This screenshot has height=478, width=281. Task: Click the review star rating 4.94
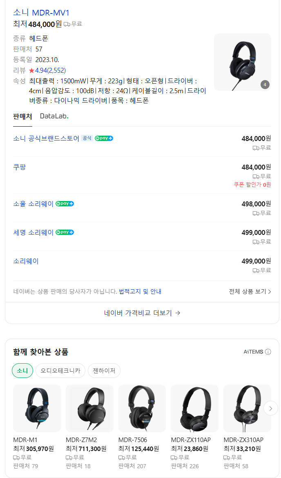pos(47,70)
